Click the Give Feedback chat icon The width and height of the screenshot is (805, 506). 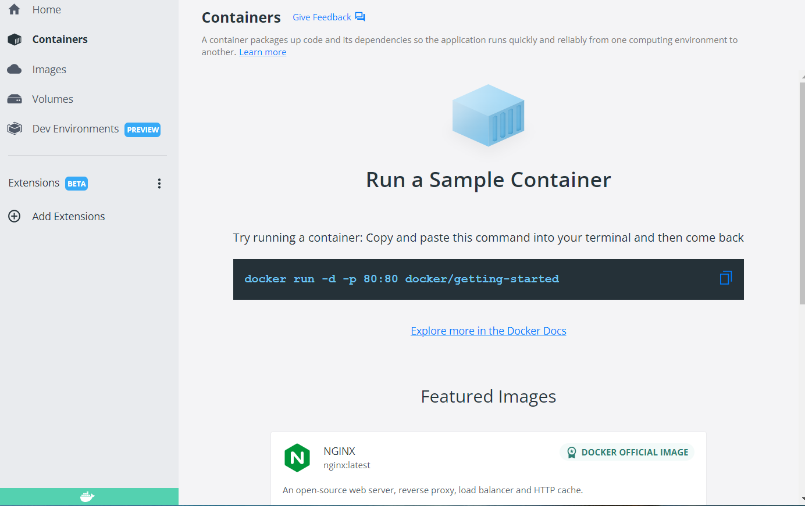click(360, 17)
